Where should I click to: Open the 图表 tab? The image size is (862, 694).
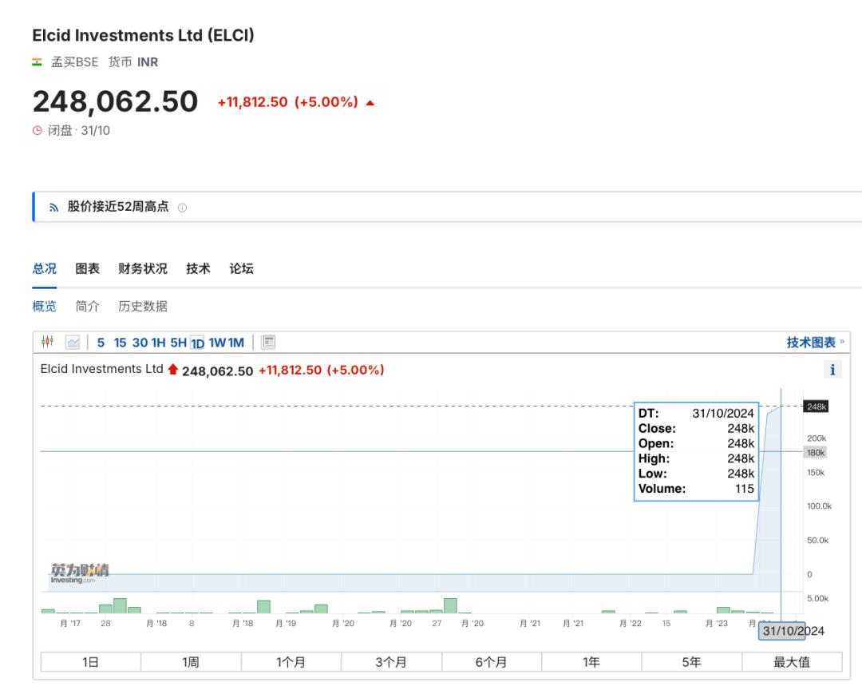pyautogui.click(x=88, y=269)
